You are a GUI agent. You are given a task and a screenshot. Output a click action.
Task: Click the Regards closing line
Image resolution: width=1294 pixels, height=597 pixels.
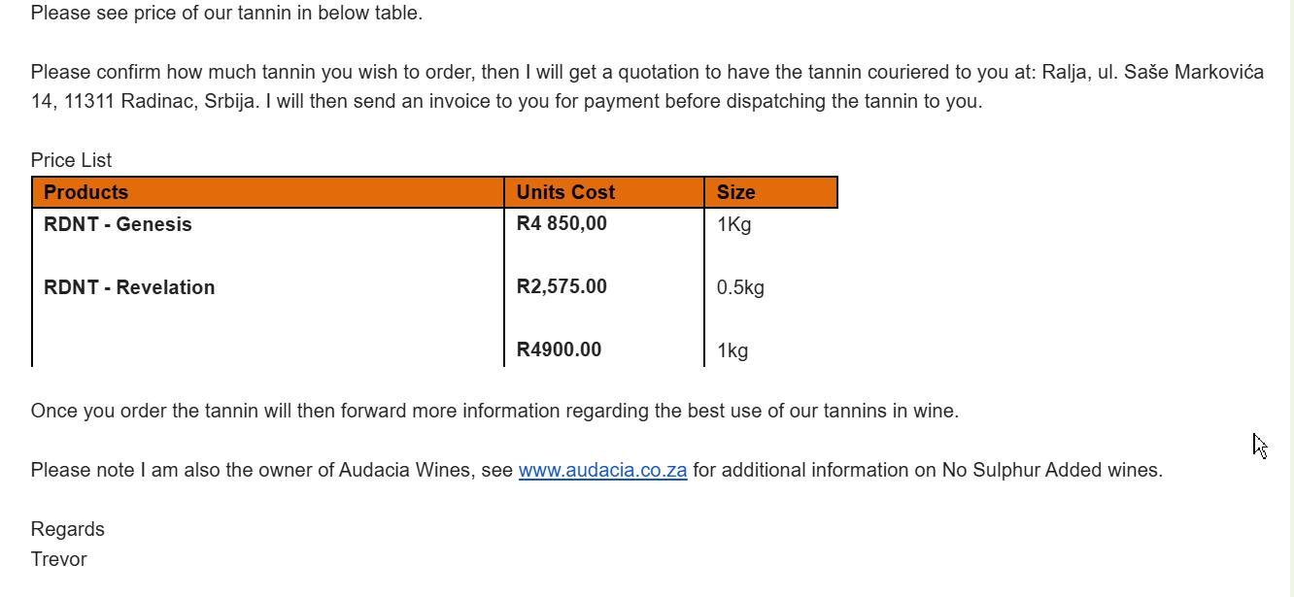coord(67,529)
